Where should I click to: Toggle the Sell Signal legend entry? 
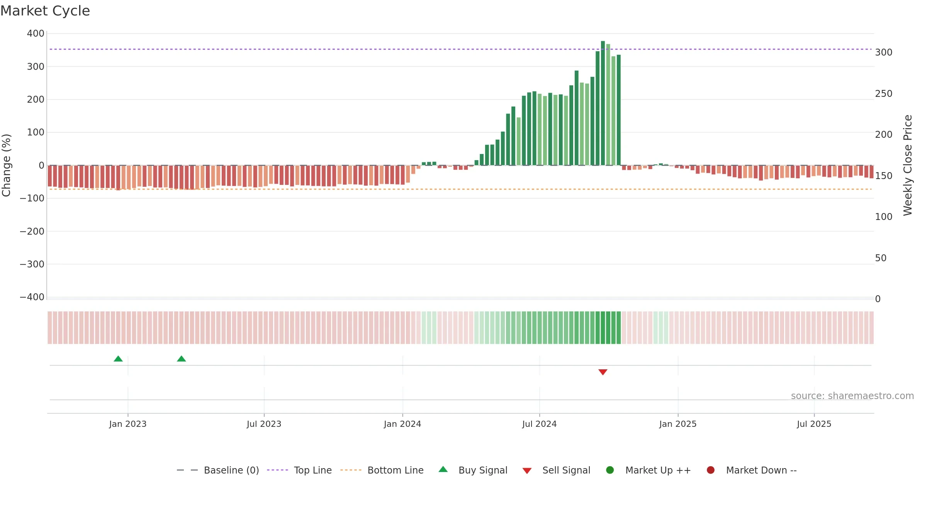557,470
